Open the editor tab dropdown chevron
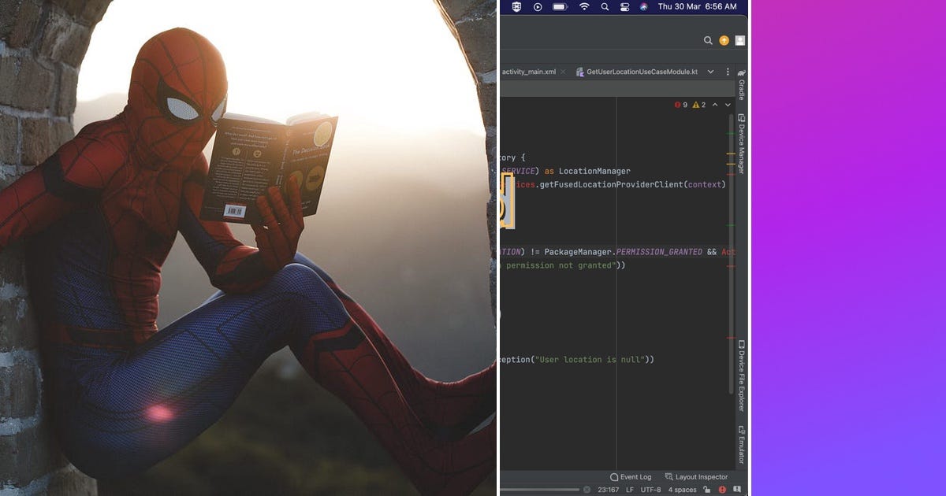The width and height of the screenshot is (946, 496). (711, 72)
